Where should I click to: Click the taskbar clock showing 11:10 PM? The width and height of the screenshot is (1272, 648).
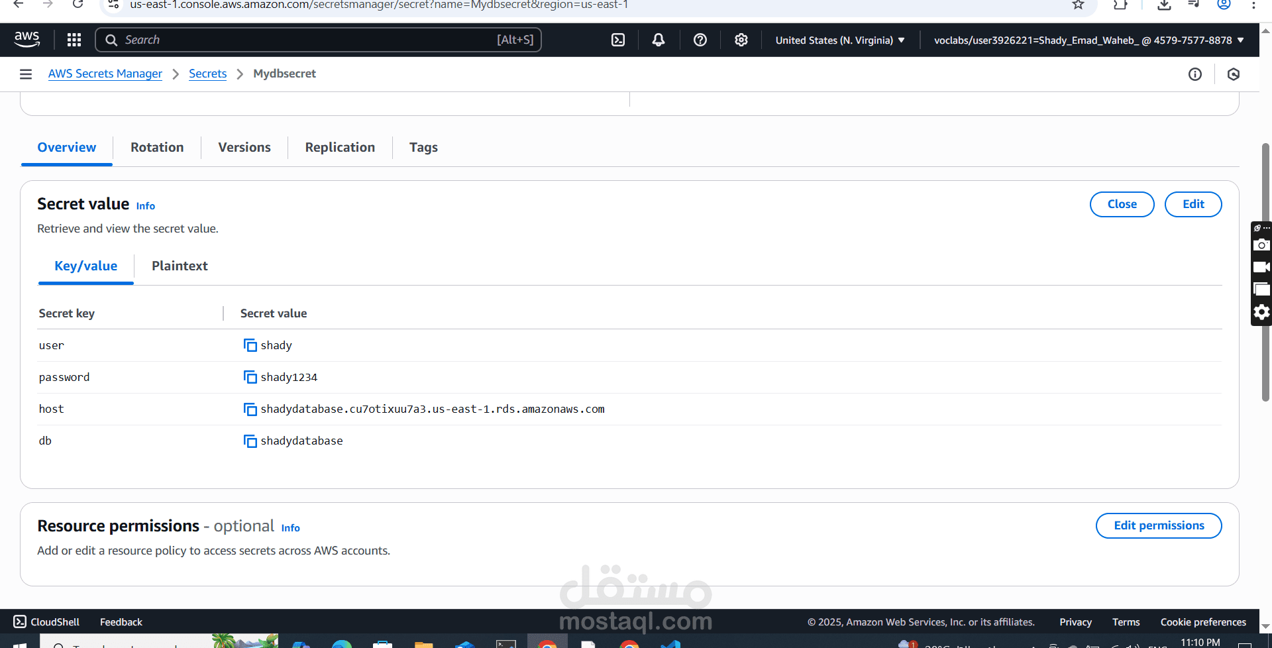point(1200,642)
